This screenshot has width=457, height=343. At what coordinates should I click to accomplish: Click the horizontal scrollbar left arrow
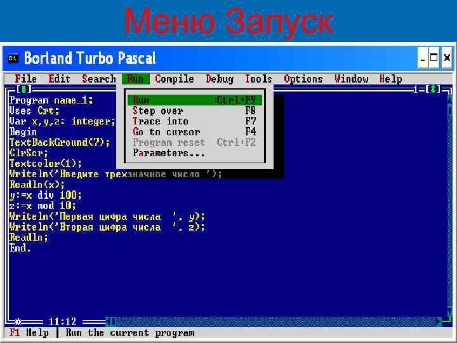(x=108, y=321)
